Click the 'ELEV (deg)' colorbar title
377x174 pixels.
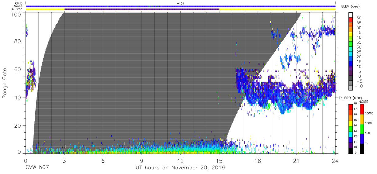[351, 6]
